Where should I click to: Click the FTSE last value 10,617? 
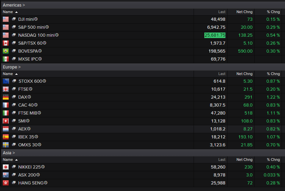[218, 89]
